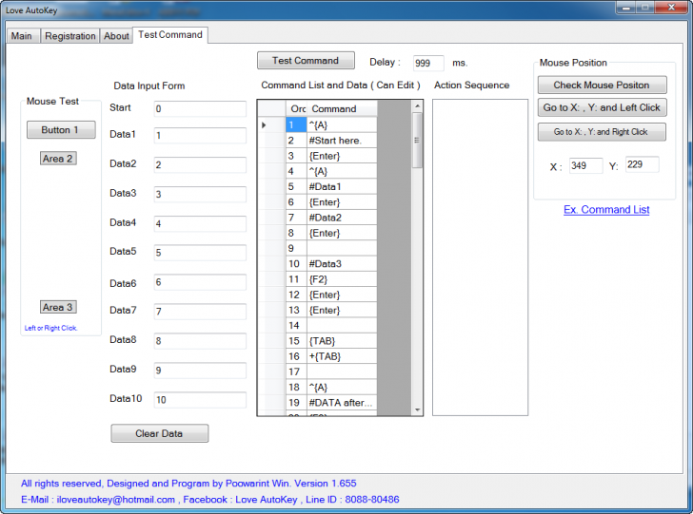Click Check Mouse Positon button
The image size is (693, 514).
602,85
